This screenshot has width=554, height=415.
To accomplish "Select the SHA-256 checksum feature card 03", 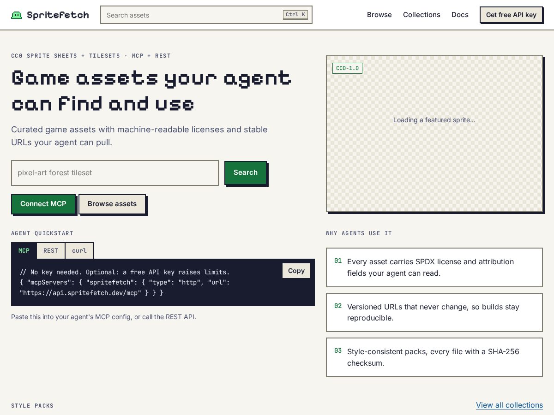I will click(x=434, y=357).
